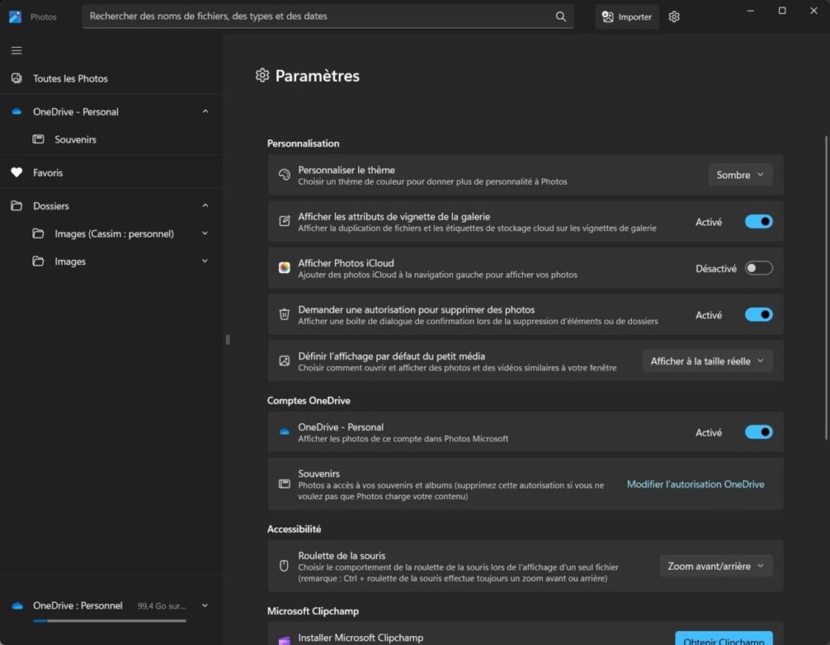Select Images (Cassim : personnel) folder
Screen dimensions: 830x645
click(113, 234)
